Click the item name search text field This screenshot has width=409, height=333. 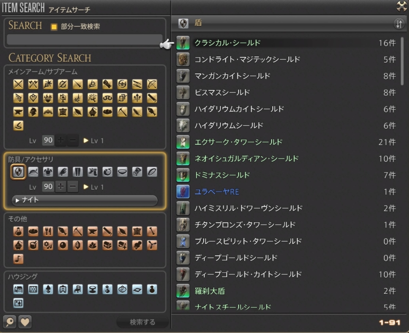pyautogui.click(x=85, y=39)
